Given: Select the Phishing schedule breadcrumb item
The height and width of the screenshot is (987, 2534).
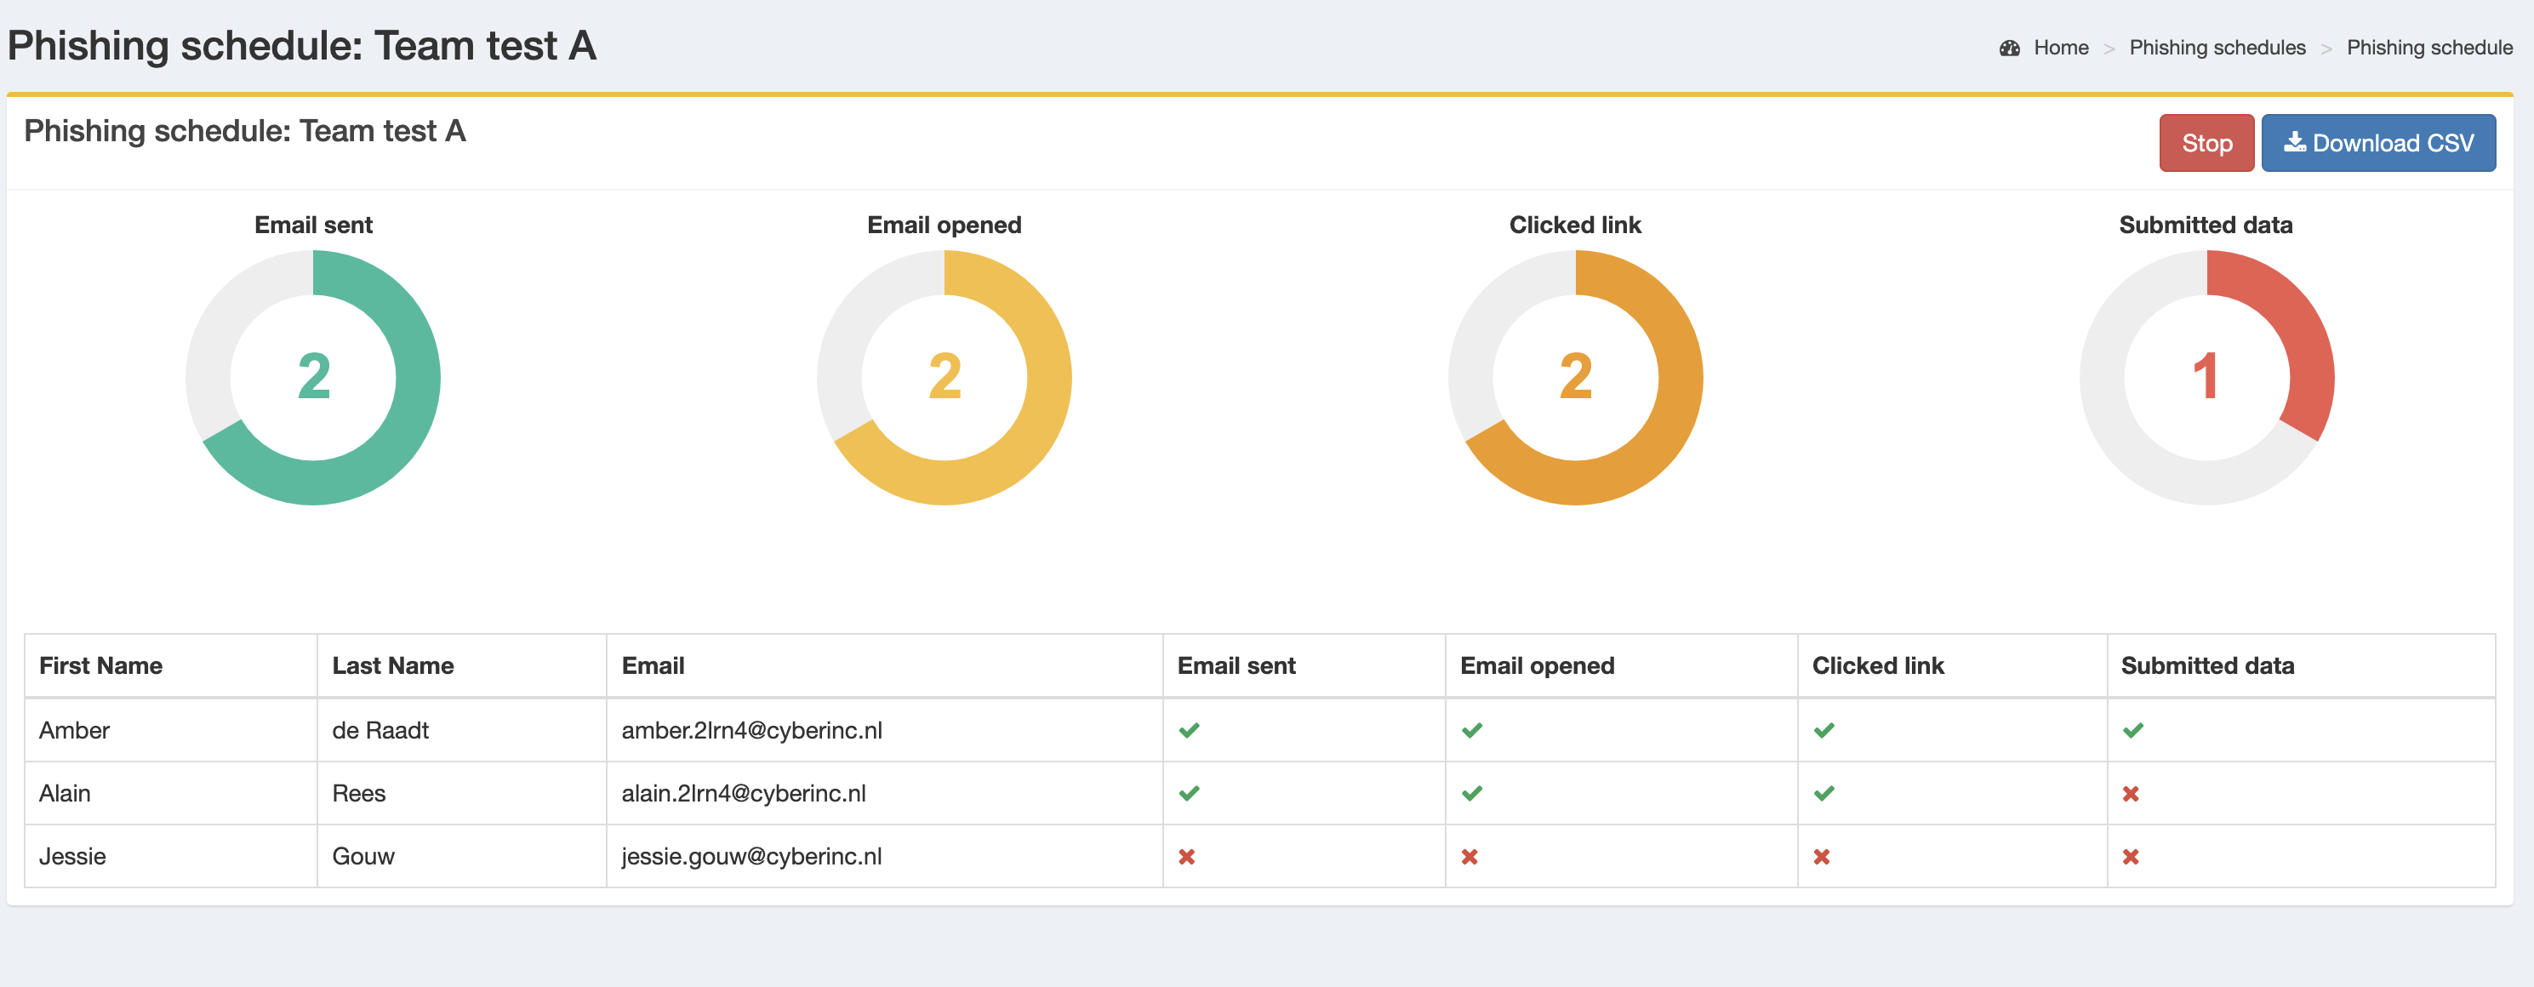Looking at the screenshot, I should pos(2431,46).
